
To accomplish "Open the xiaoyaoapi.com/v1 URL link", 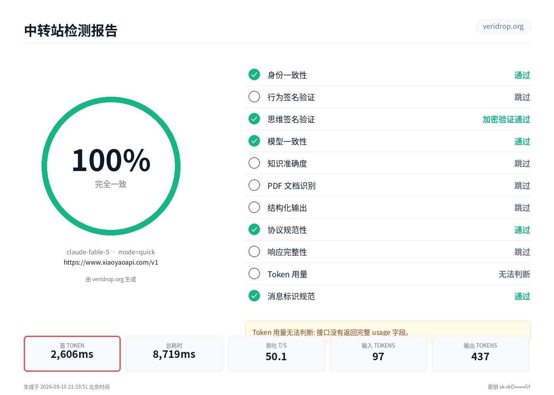I will 111,262.
